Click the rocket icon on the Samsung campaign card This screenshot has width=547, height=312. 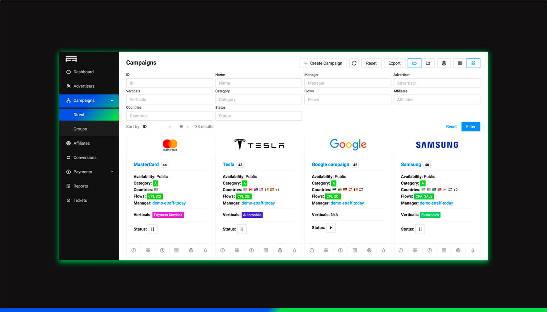tap(473, 250)
